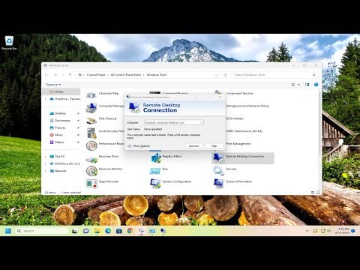Click the Connect button

(193, 145)
